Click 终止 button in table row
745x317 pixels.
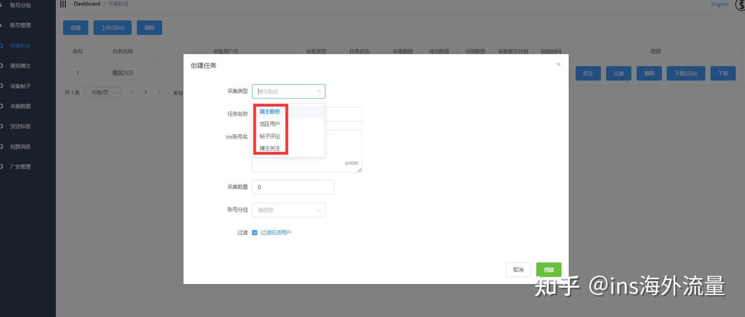[x=588, y=73]
